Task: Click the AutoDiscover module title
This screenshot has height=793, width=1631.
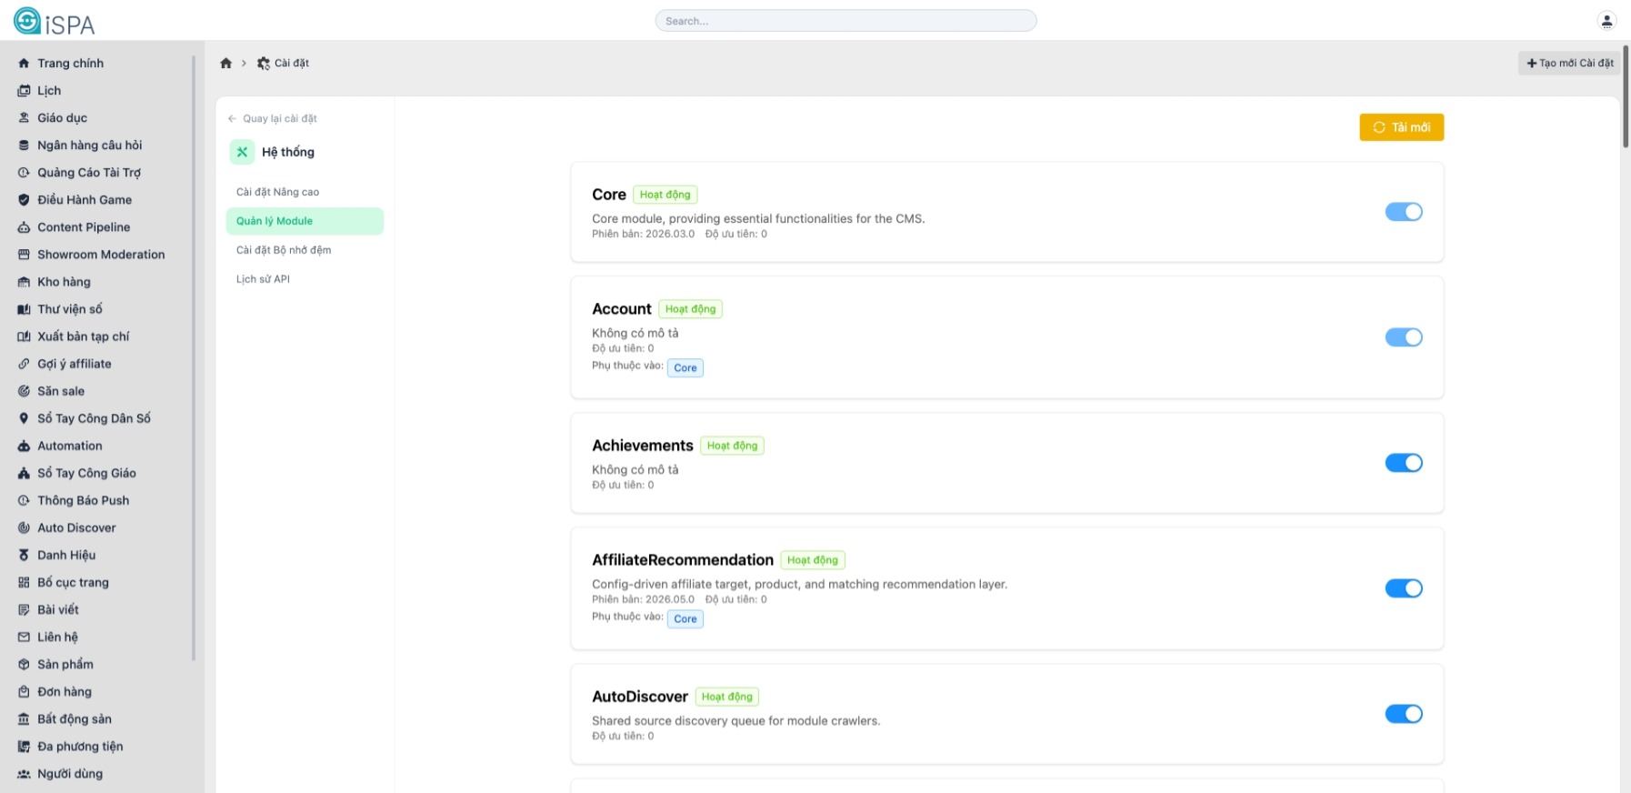Action: [x=640, y=697]
